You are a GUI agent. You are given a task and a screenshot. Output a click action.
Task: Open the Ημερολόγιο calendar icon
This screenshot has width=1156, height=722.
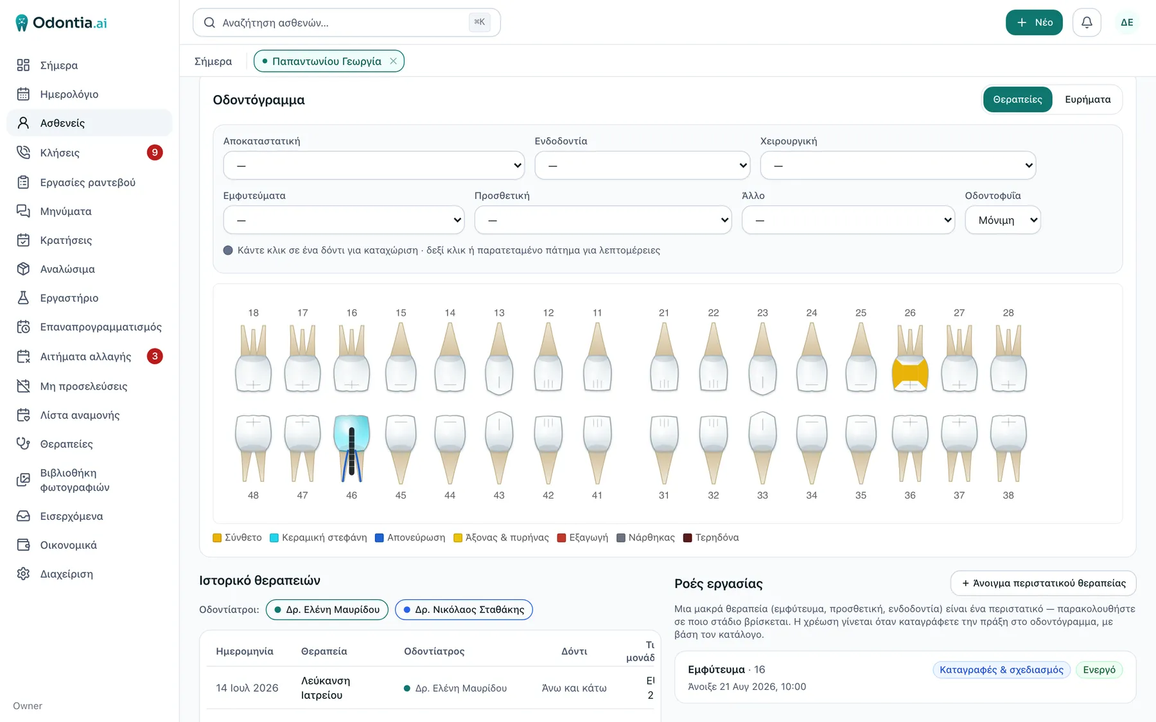coord(23,94)
